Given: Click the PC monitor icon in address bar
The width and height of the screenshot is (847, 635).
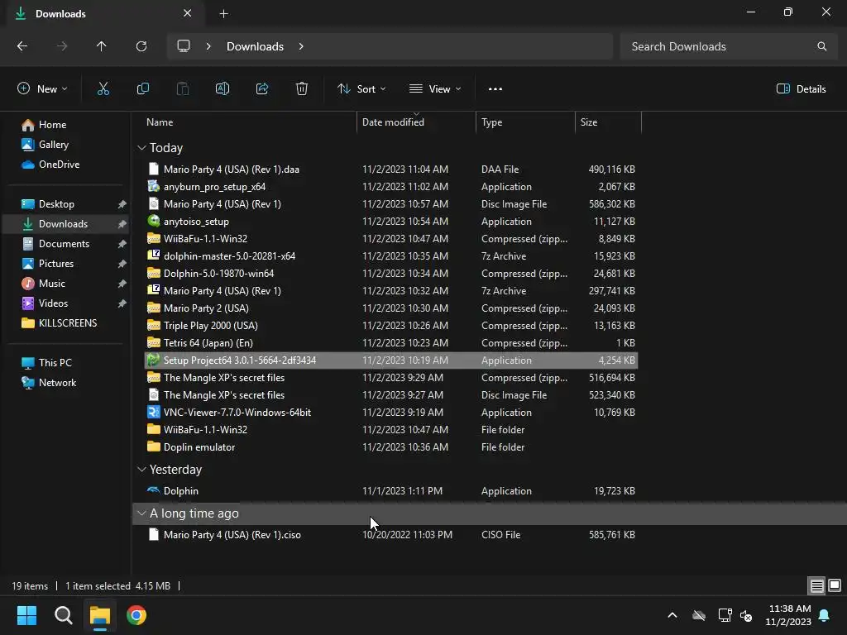Looking at the screenshot, I should click(x=184, y=46).
